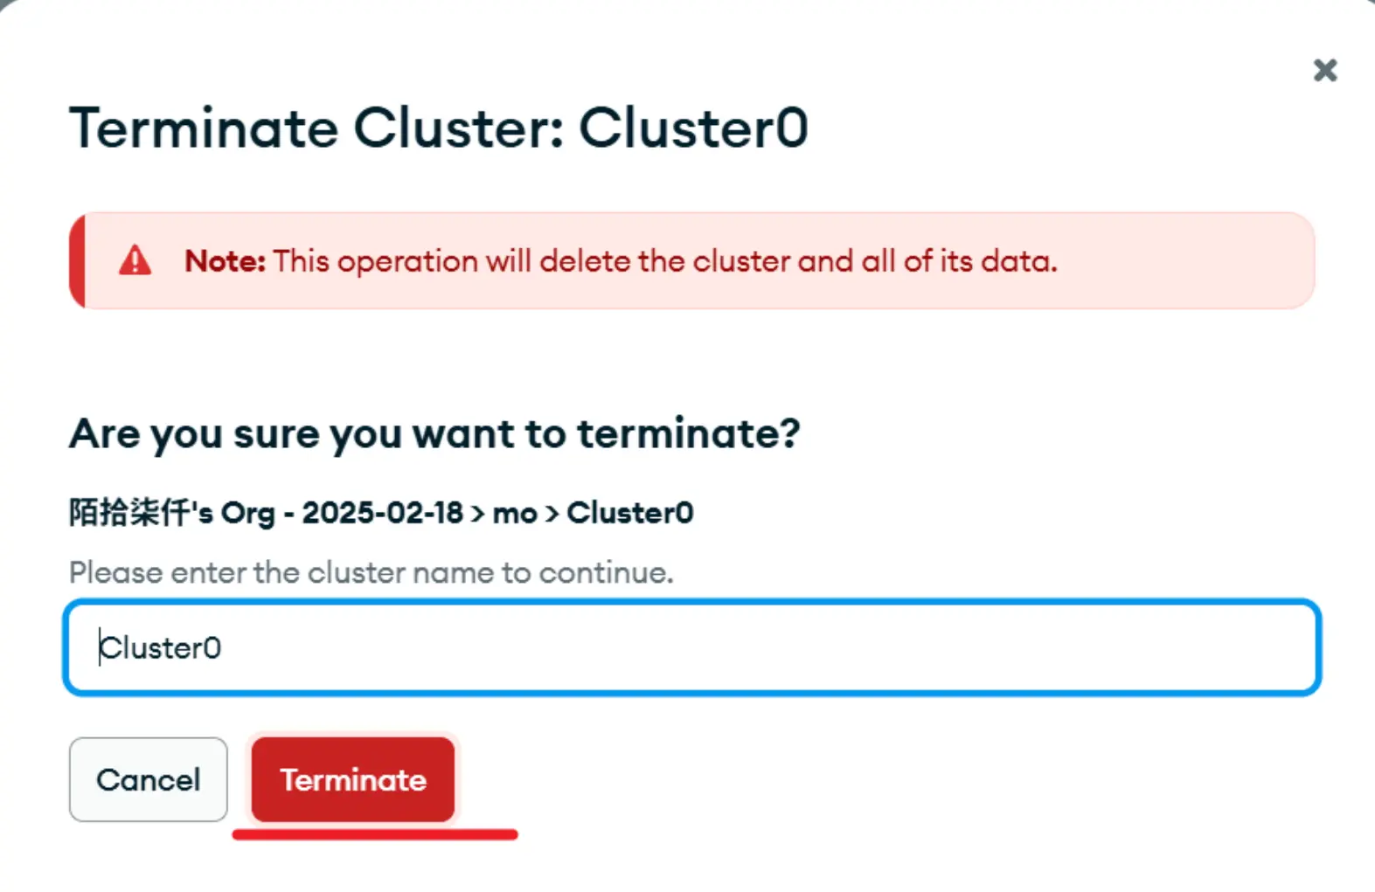This screenshot has width=1375, height=892.
Task: Close the Terminate Cluster dialog with X
Action: click(1325, 70)
